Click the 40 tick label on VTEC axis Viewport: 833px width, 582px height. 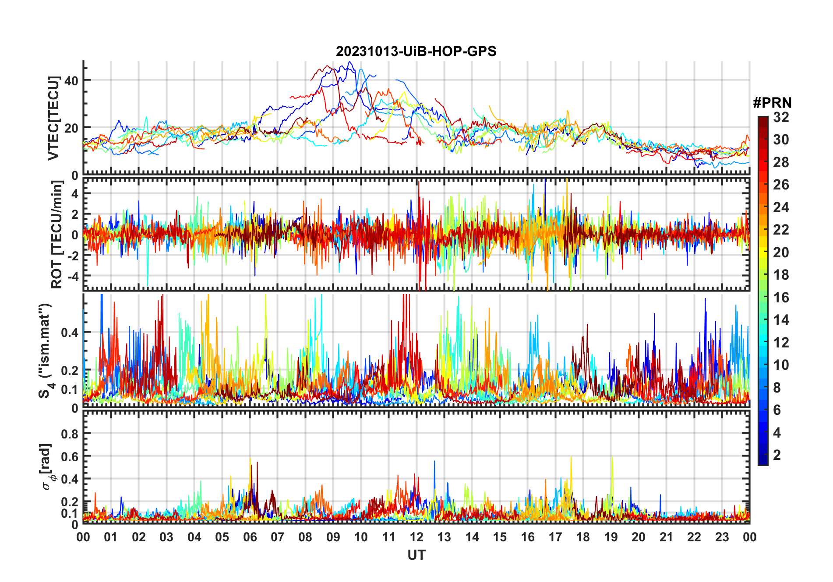[x=71, y=81]
